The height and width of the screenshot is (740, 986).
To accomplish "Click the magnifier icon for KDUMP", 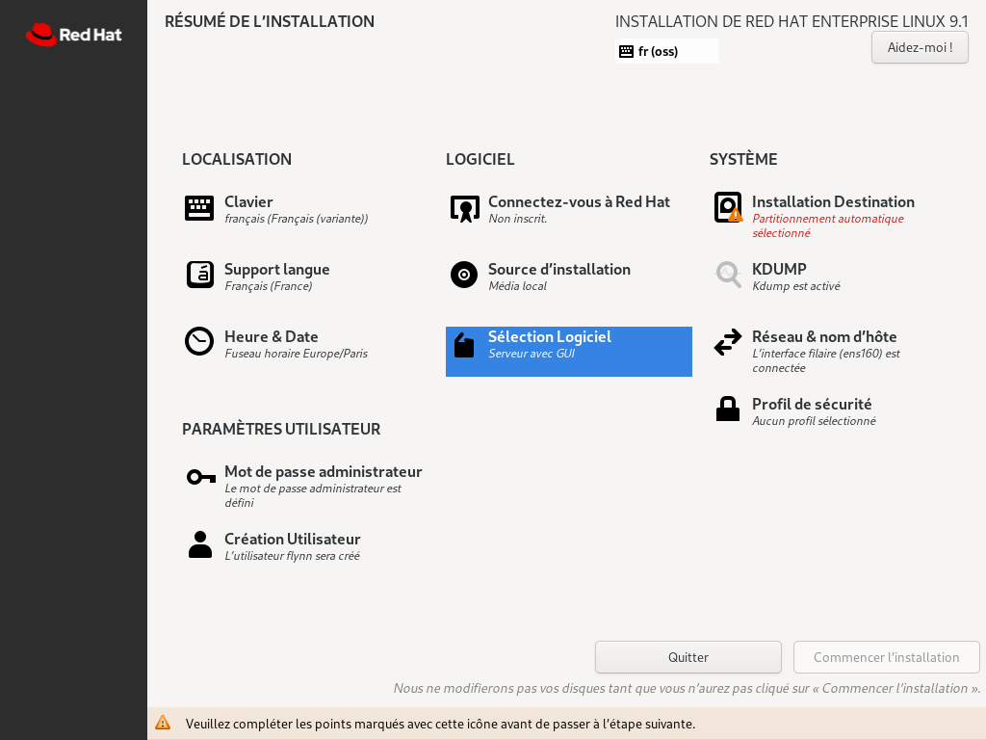I will click(x=728, y=275).
